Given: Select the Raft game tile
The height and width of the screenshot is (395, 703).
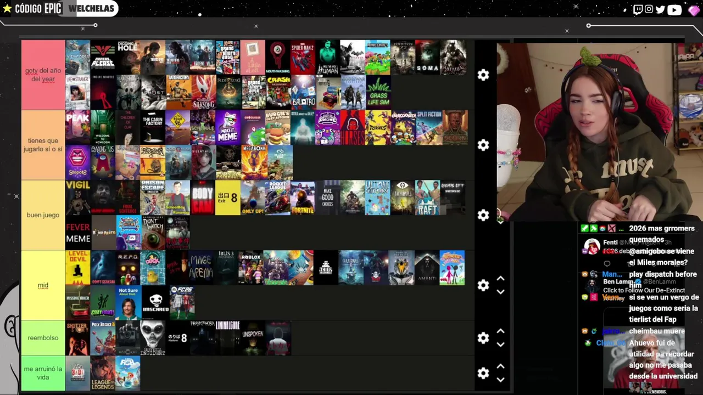Looking at the screenshot, I should click(x=428, y=198).
